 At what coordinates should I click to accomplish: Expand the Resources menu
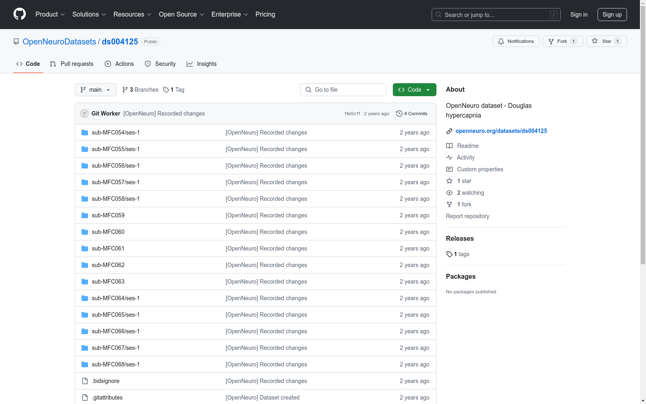[132, 14]
